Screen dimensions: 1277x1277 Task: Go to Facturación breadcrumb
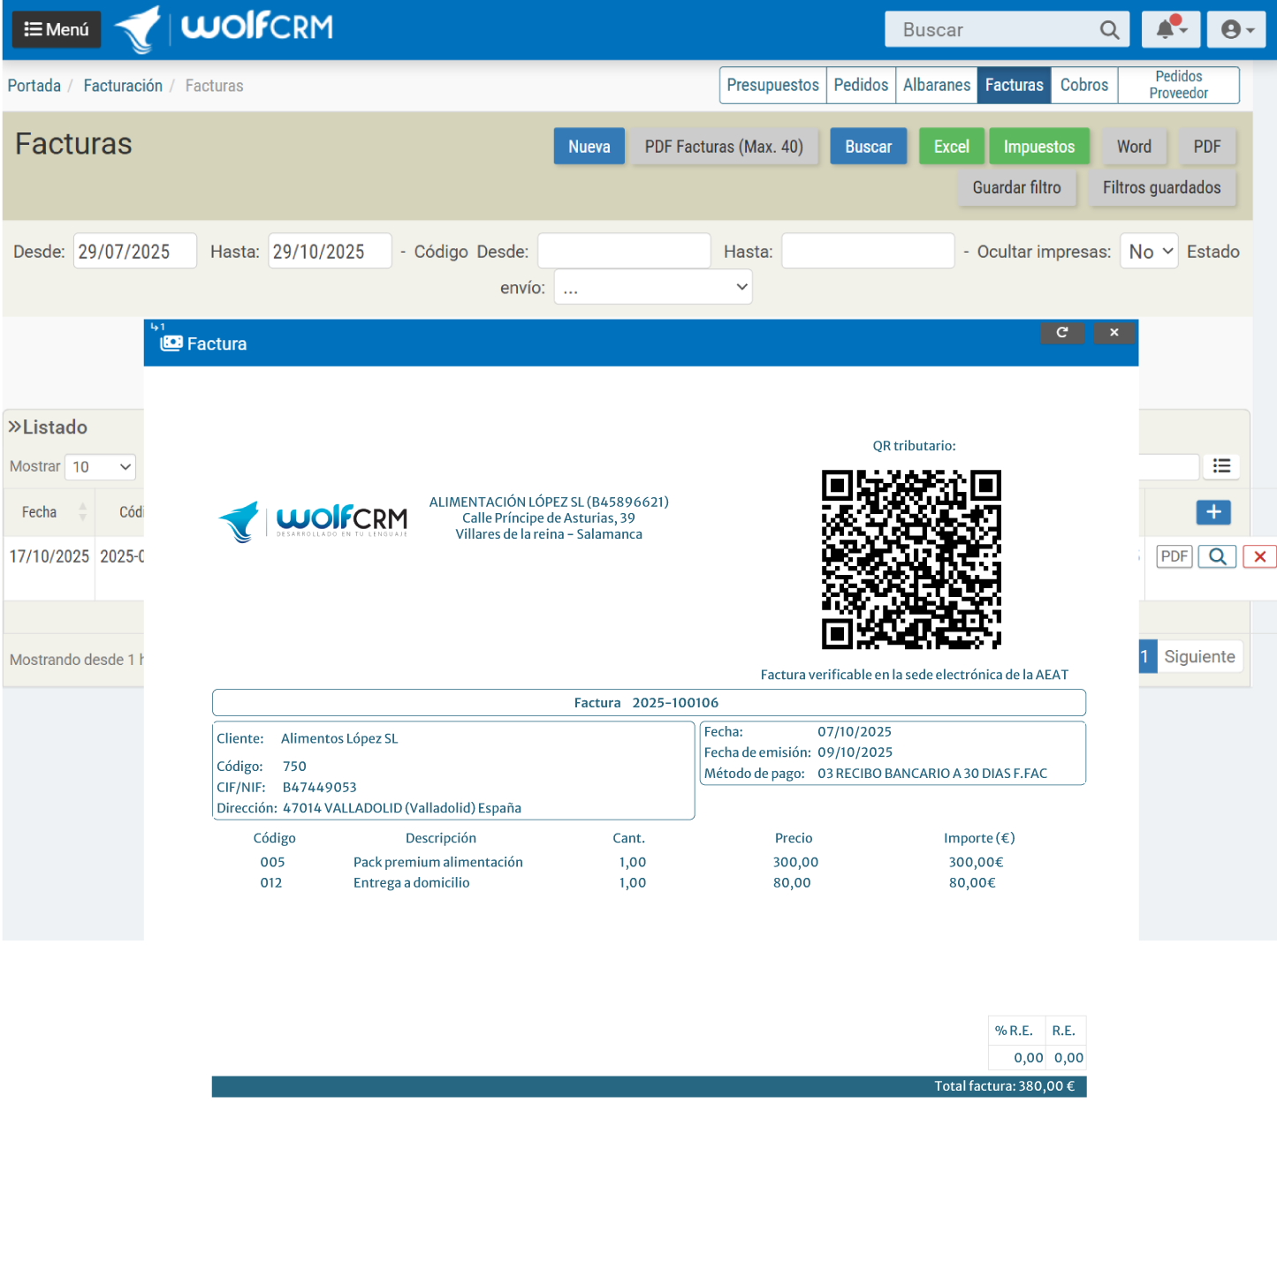pos(123,86)
